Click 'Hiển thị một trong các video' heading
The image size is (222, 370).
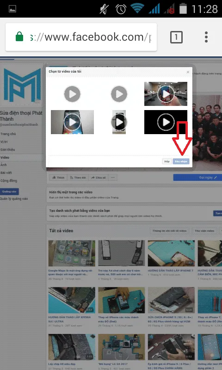[x=71, y=192]
